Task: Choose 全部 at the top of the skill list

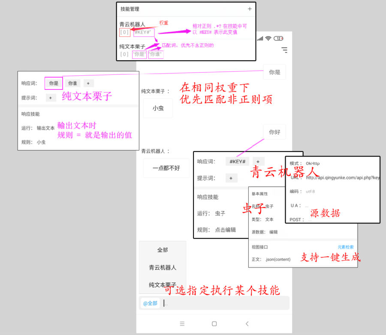Action: click(162, 250)
